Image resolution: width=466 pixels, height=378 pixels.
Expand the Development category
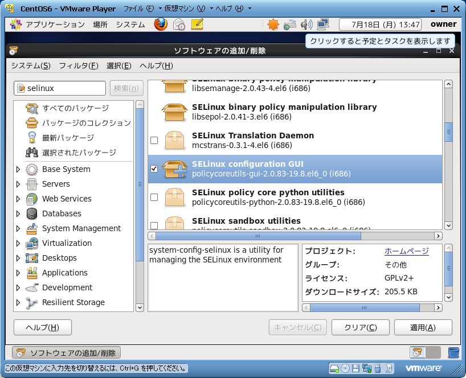[18, 287]
